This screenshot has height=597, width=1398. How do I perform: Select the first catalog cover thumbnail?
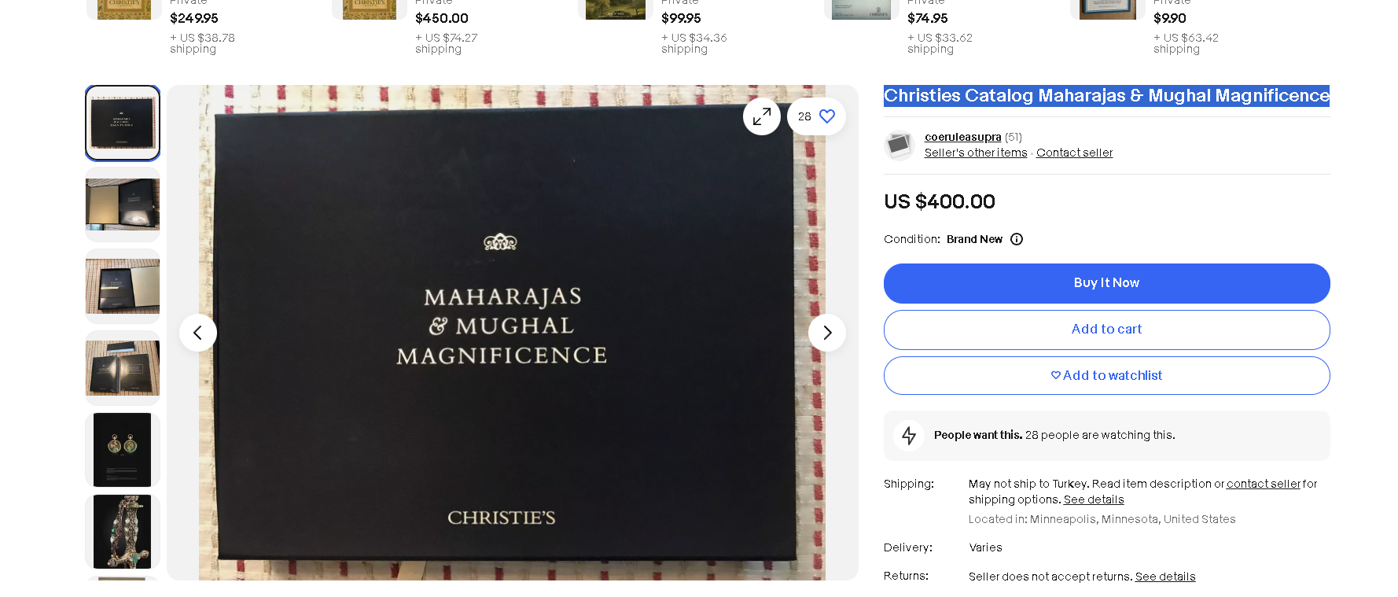tap(123, 123)
